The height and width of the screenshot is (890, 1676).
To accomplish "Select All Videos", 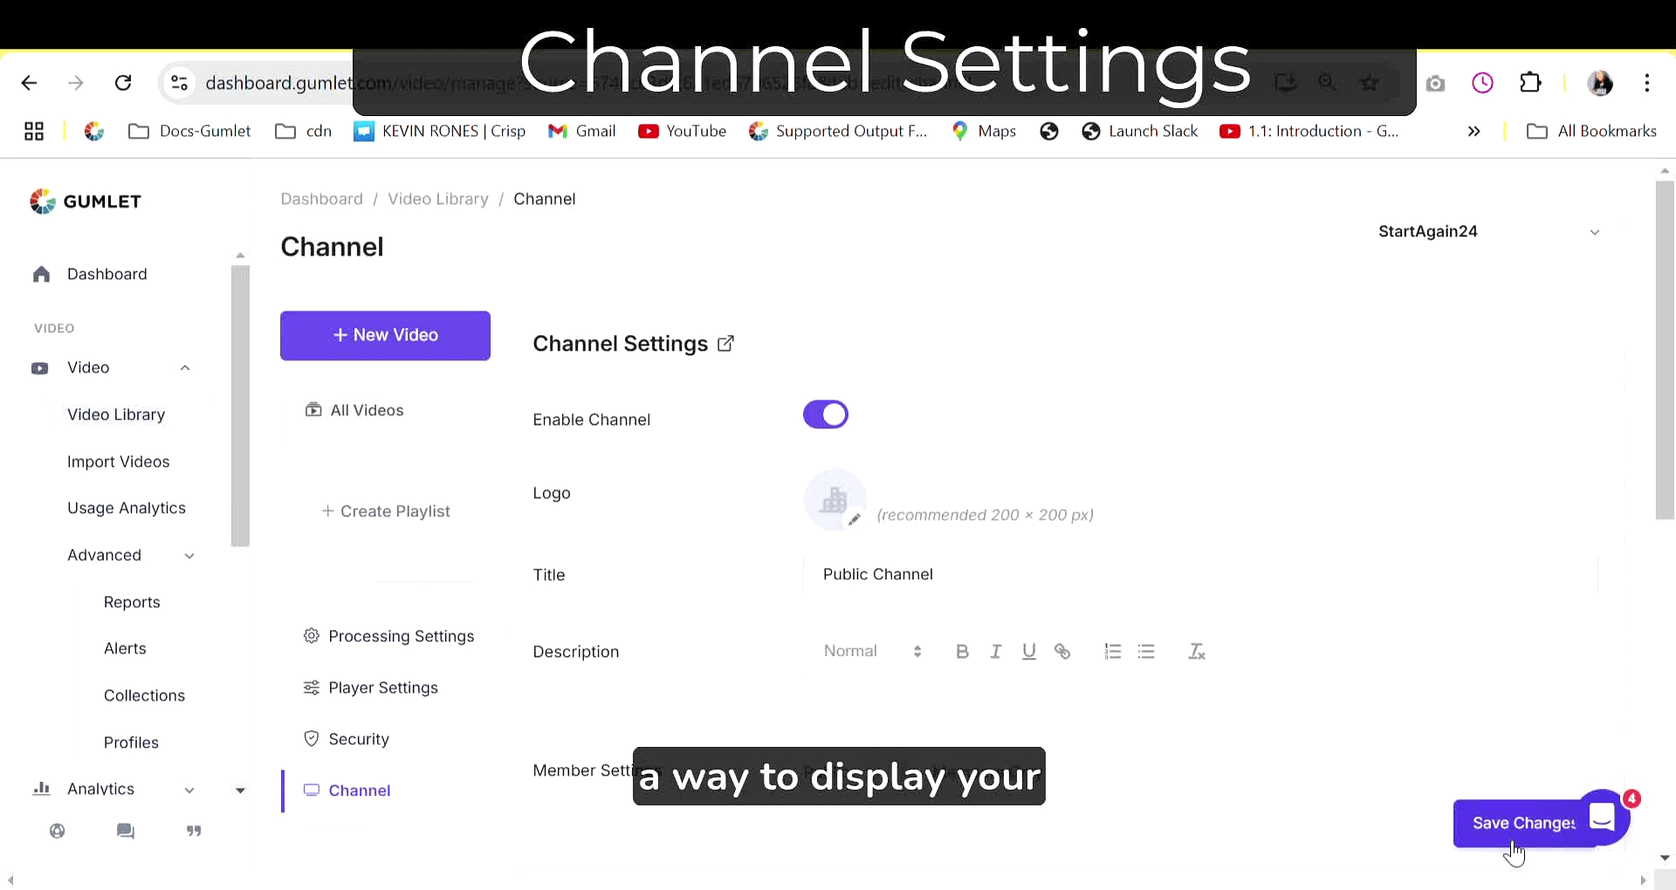I will tap(354, 410).
